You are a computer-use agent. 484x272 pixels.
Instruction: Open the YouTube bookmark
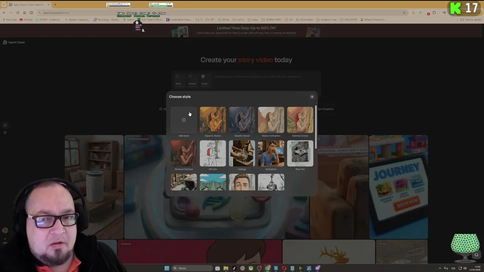tap(26, 20)
